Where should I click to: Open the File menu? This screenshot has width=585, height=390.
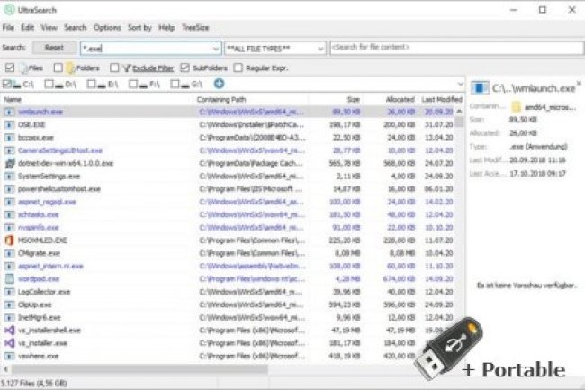tap(8, 28)
